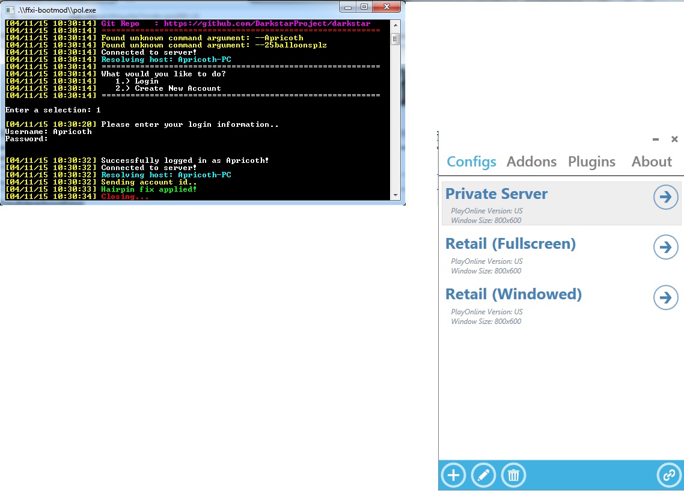Edit selected configuration with pencil icon

pos(483,475)
